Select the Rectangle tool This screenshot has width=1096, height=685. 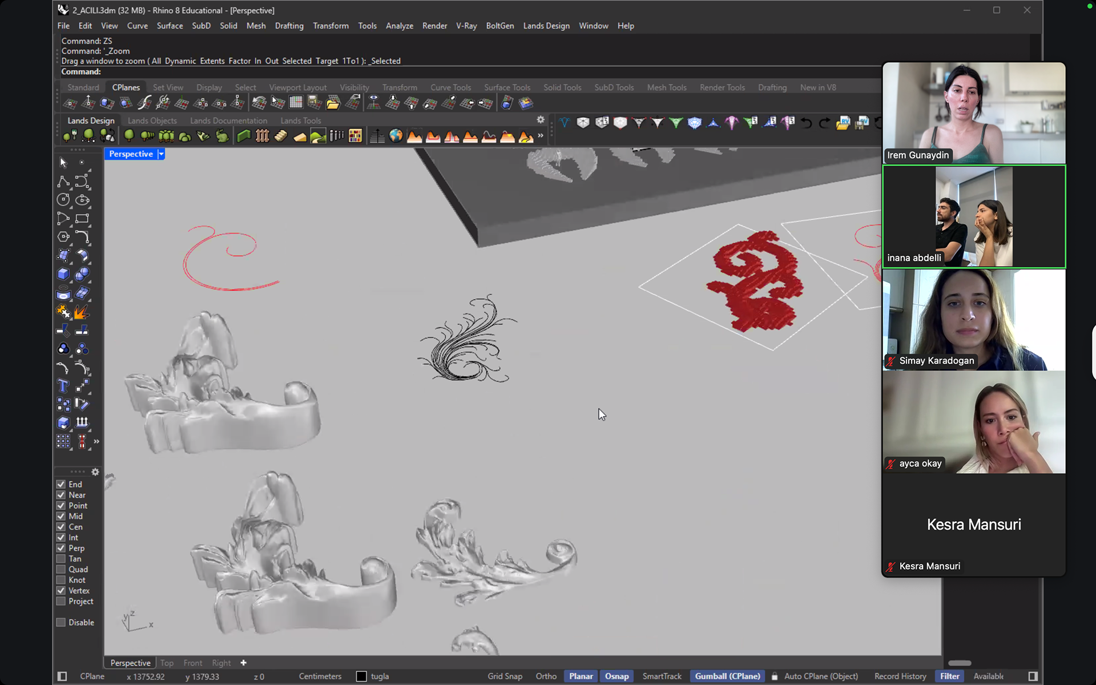[82, 219]
